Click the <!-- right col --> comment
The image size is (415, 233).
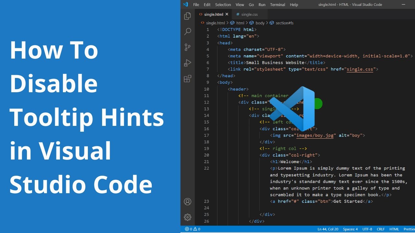(x=283, y=149)
